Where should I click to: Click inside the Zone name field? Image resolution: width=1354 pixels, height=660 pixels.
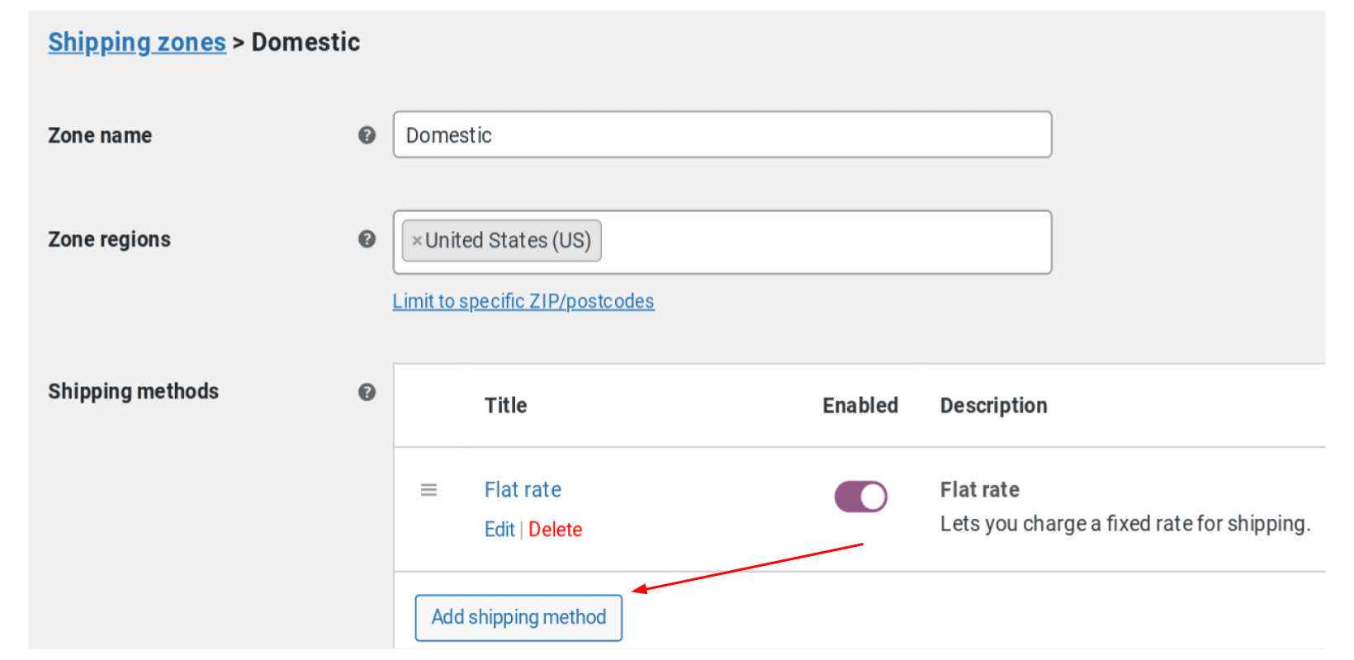coord(722,134)
